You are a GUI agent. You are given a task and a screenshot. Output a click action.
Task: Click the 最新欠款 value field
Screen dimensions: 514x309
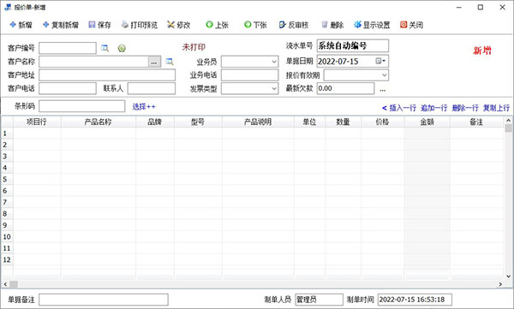pyautogui.click(x=345, y=88)
